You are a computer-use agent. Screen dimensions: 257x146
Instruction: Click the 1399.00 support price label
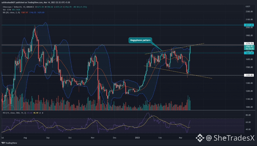coord(249,75)
